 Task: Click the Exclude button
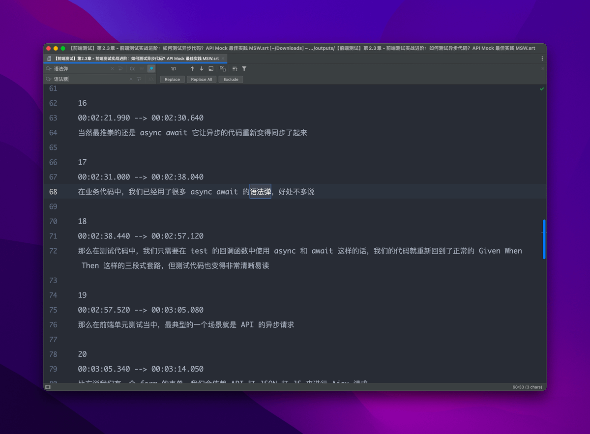pos(231,79)
